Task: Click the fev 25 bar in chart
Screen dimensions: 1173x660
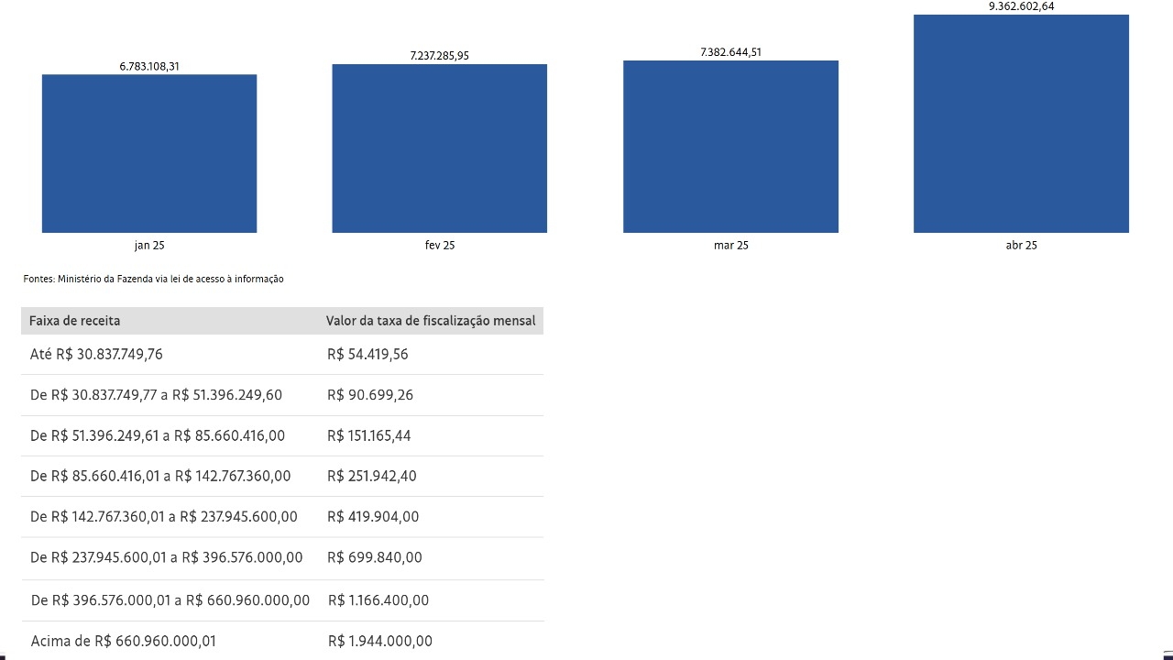Action: coord(440,148)
